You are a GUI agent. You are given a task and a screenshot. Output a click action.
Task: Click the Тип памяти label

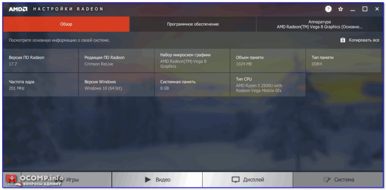coord(322,57)
